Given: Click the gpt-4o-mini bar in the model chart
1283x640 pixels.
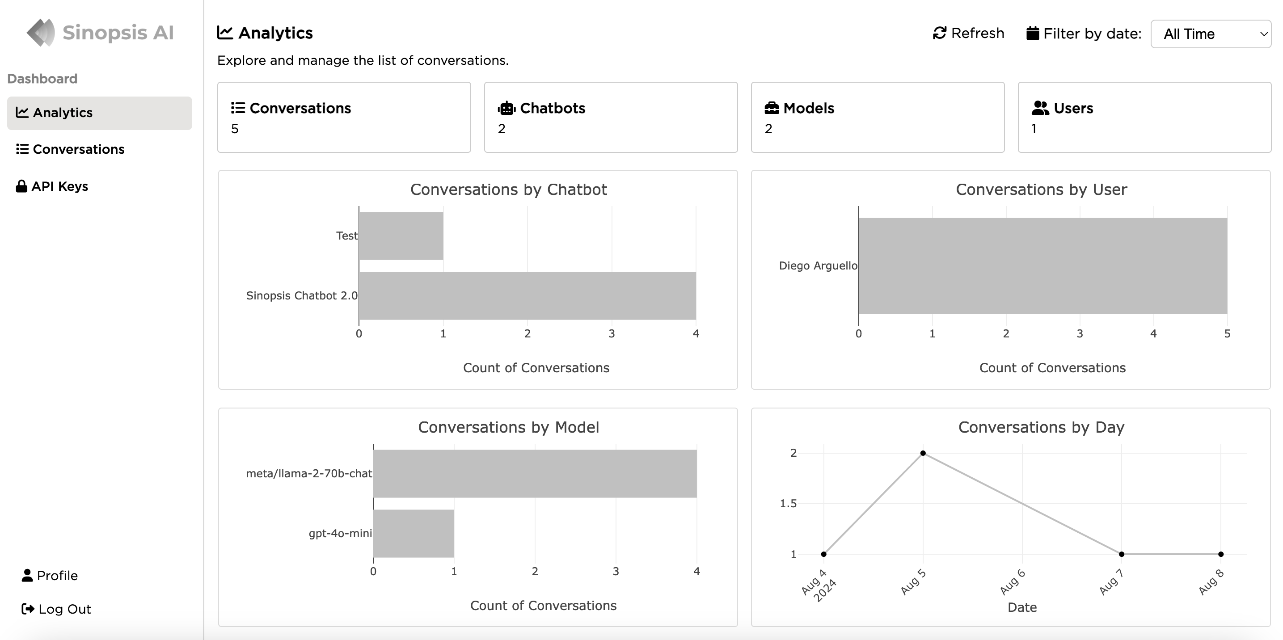Looking at the screenshot, I should pos(414,534).
